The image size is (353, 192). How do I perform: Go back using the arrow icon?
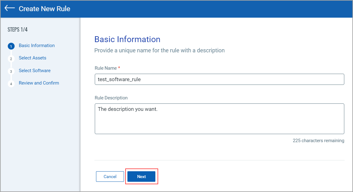coord(10,8)
